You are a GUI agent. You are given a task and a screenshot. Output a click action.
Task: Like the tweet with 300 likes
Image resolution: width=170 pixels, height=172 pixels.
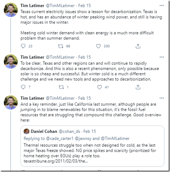(x=98, y=46)
